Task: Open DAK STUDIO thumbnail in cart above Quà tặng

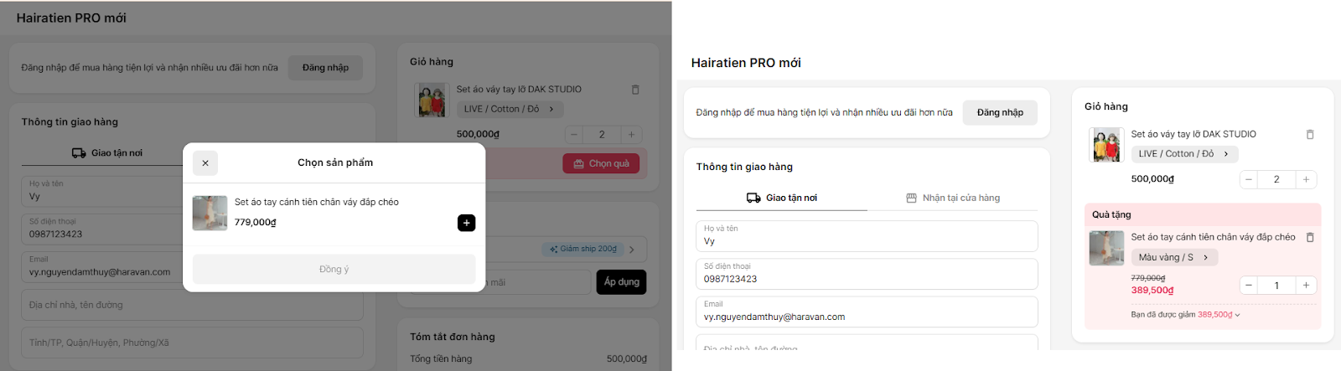Action: 1106,145
